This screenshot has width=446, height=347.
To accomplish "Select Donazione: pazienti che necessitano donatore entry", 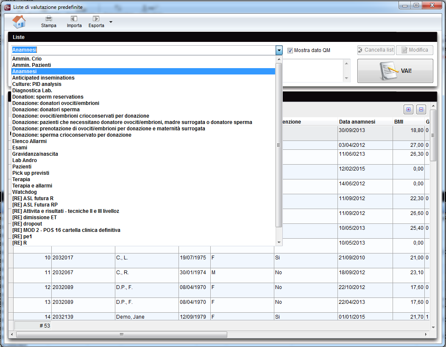I will coord(143,122).
